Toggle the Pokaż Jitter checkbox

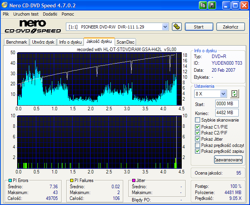click(x=198, y=138)
